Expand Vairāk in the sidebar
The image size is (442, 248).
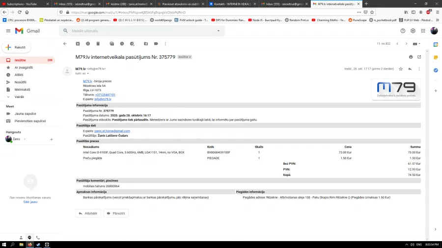tap(19, 97)
